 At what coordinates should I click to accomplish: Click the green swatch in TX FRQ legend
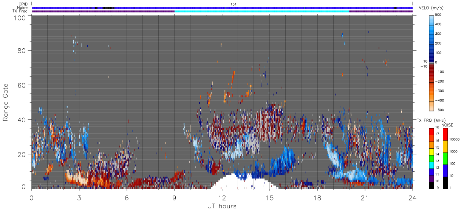431,158
